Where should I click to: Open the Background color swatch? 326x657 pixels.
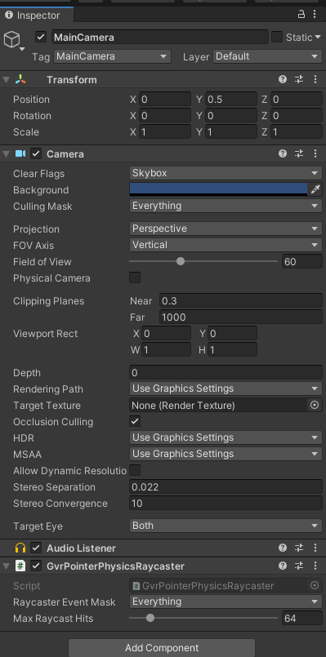[x=218, y=189]
